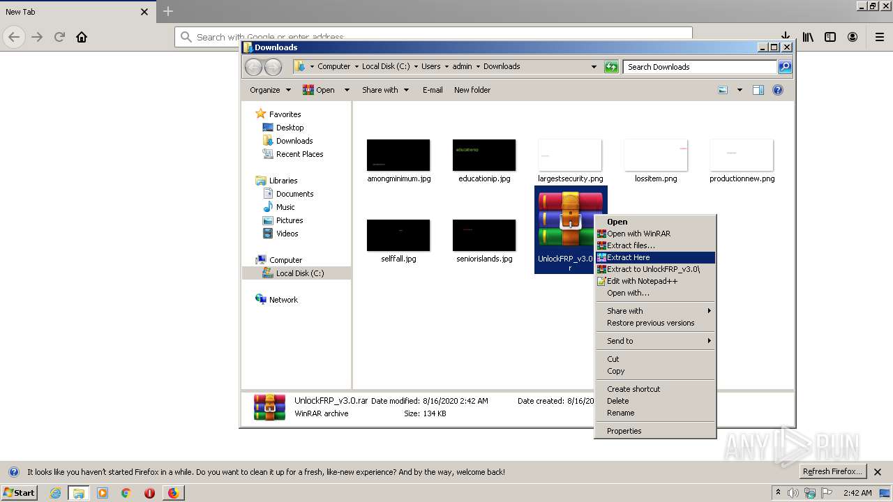
Task: Dismiss the Firefox notification bar
Action: coord(878,472)
